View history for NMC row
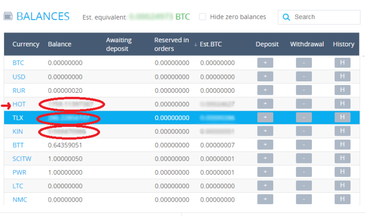366x216 pixels. tap(342, 200)
